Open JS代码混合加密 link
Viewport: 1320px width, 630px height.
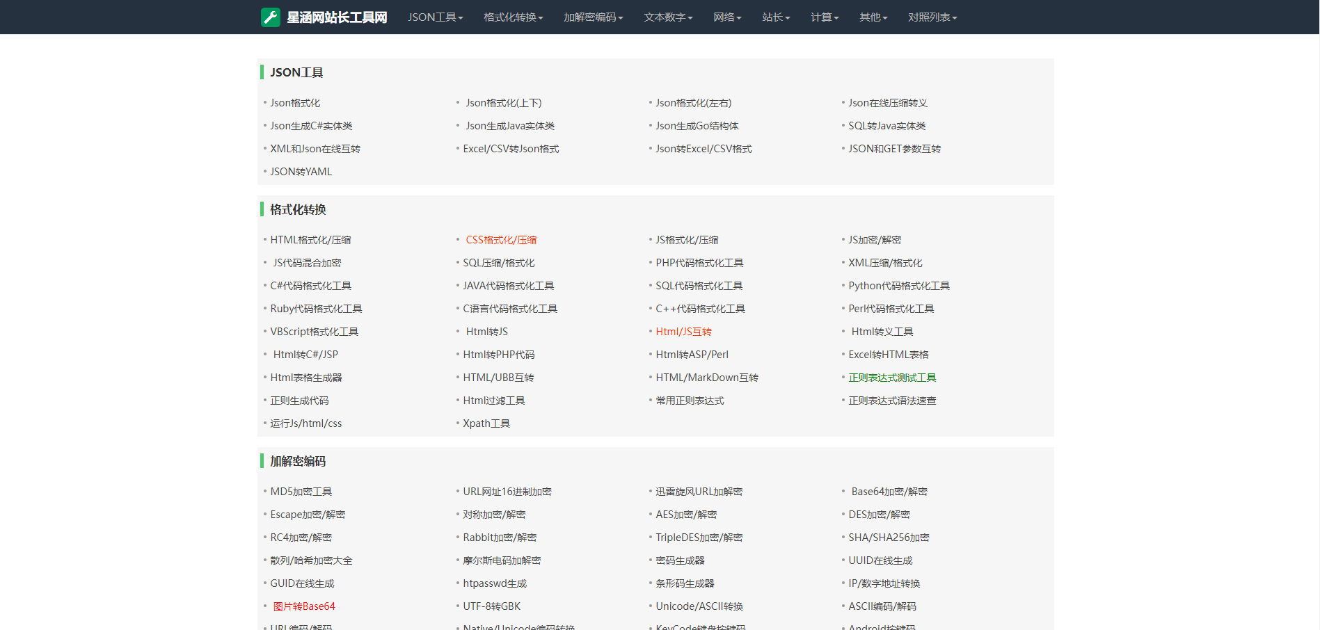coord(307,263)
